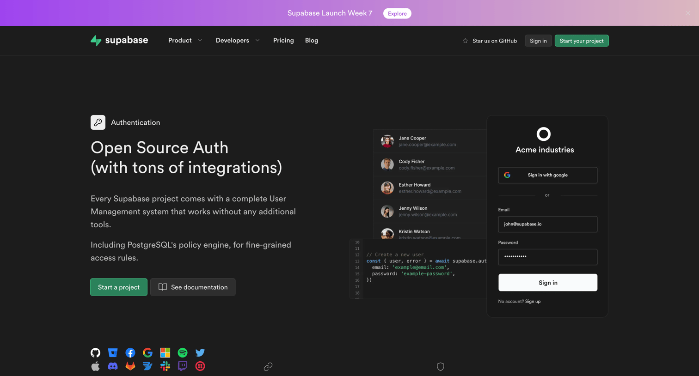Select the Kristin Watson user name
The width and height of the screenshot is (699, 376).
(414, 231)
